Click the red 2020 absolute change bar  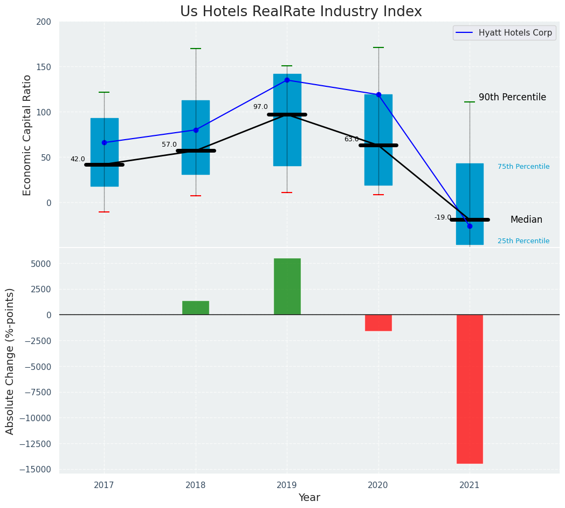(378, 322)
